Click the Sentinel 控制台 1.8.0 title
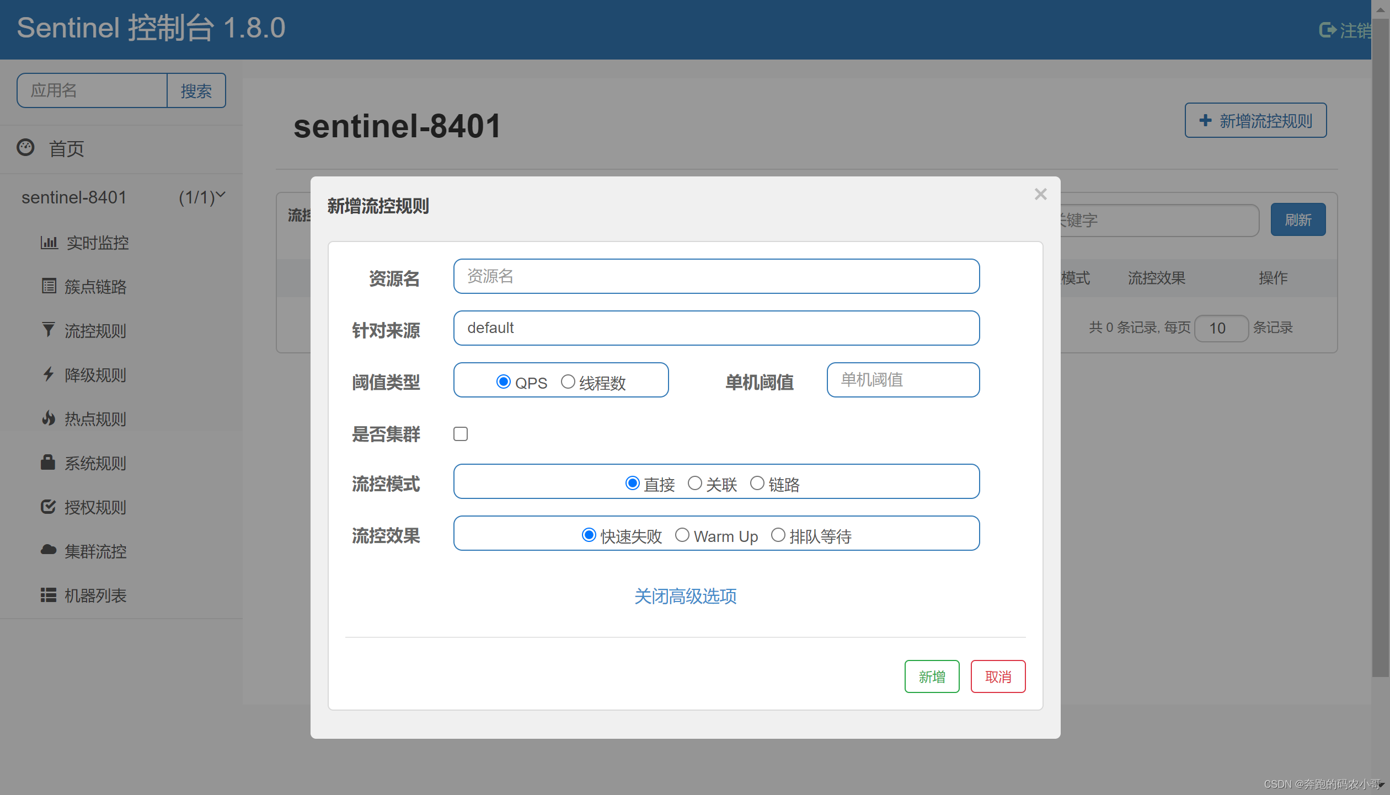Screen dimensions: 1390x795 [x=151, y=28]
